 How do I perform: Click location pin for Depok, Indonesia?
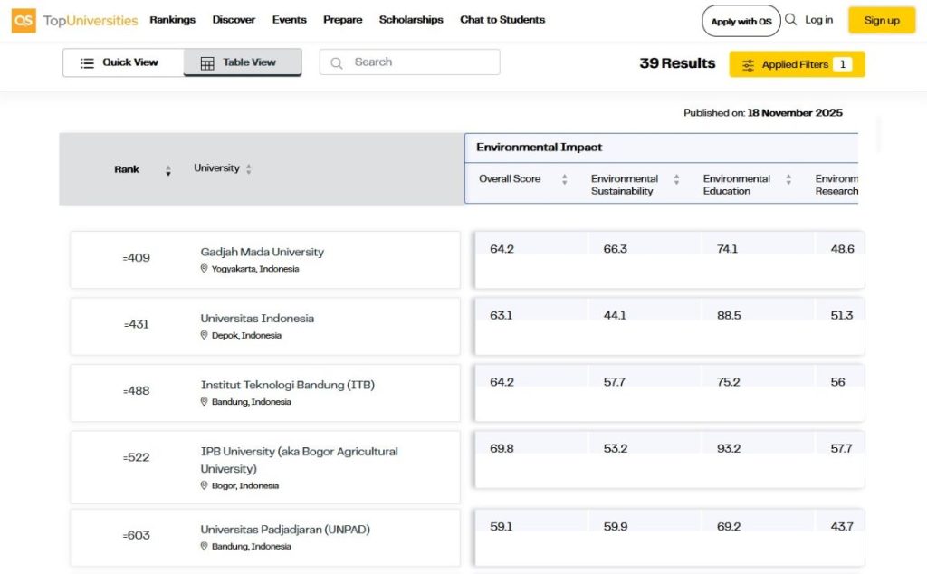click(x=204, y=335)
